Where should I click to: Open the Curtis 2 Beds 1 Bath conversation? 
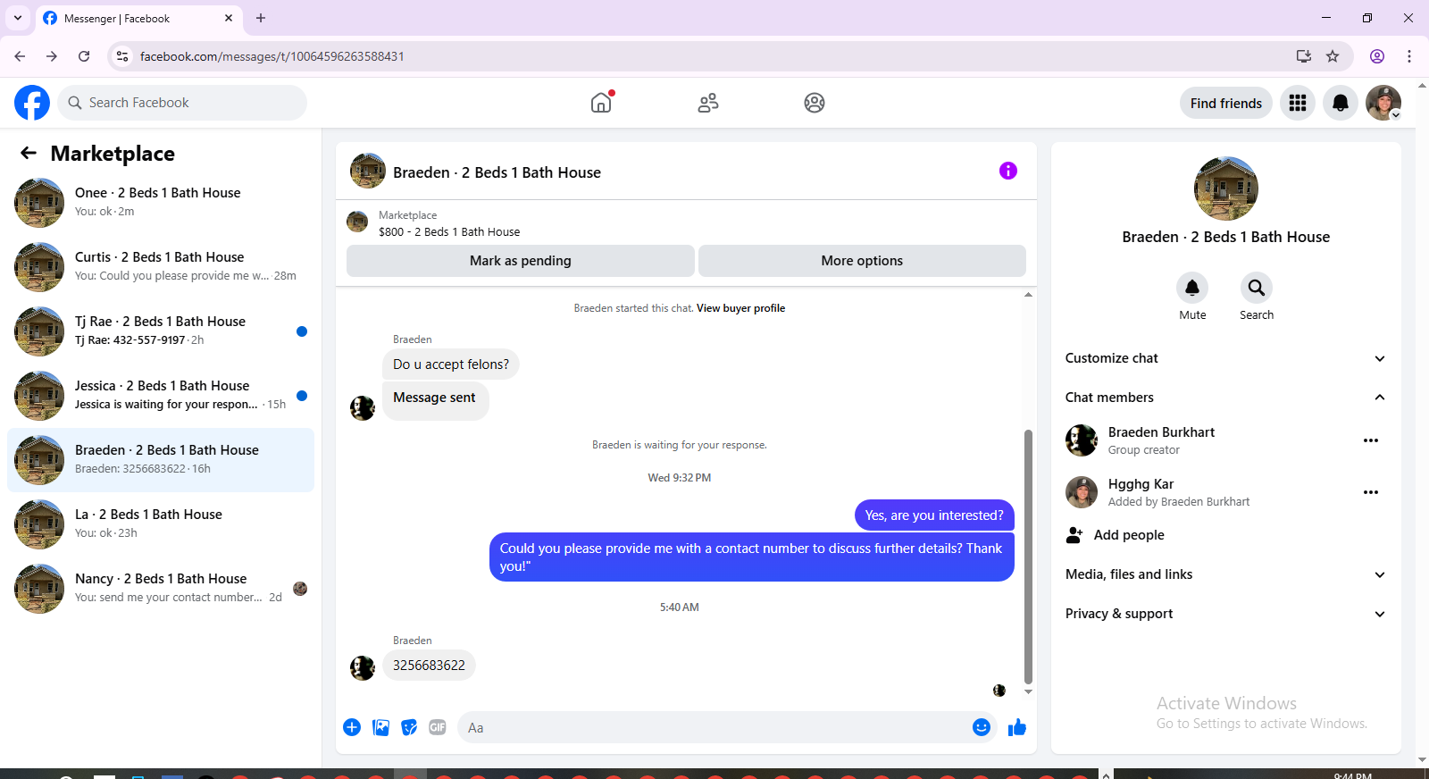click(161, 267)
